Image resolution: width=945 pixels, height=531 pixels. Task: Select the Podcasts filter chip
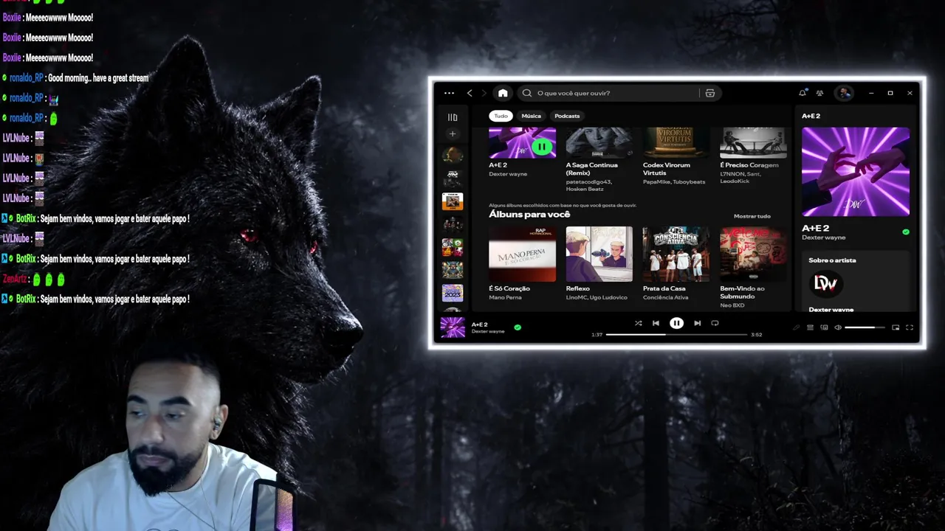pyautogui.click(x=567, y=116)
